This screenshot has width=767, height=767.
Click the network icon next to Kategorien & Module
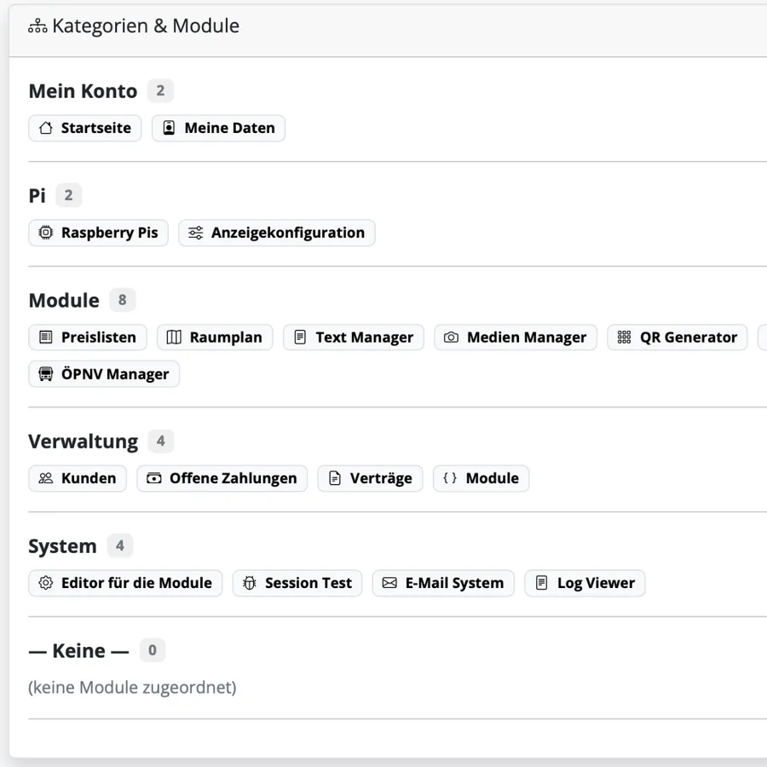37,26
